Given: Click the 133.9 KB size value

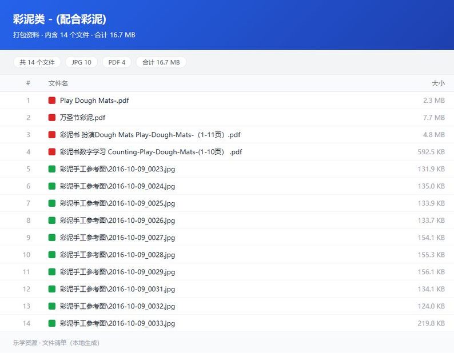Looking at the screenshot, I should [x=431, y=203].
